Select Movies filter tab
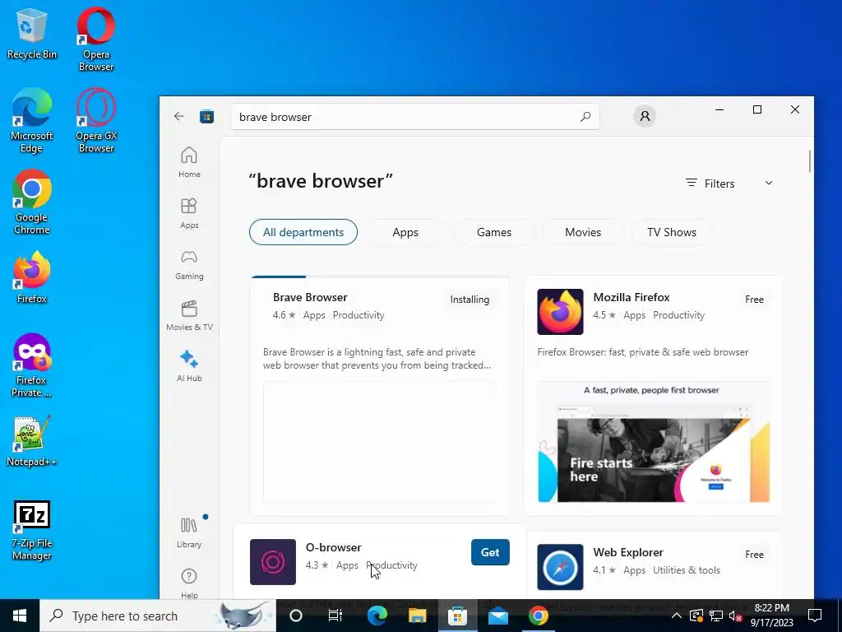 pyautogui.click(x=583, y=232)
